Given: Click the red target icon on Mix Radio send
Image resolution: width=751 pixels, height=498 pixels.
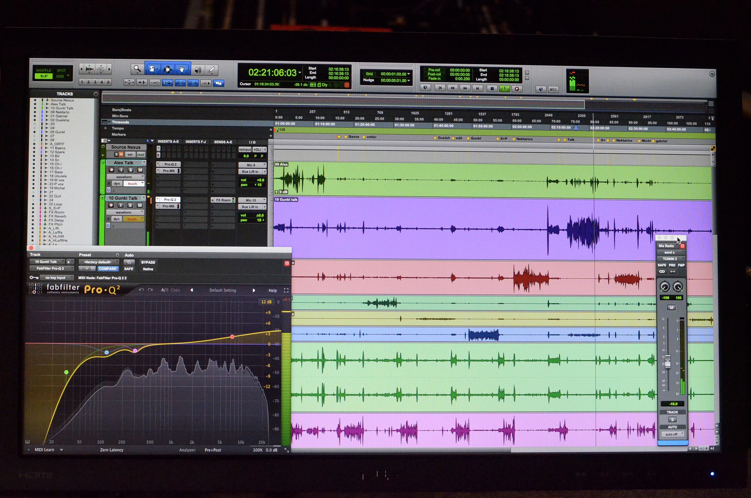Looking at the screenshot, I should coord(683,246).
